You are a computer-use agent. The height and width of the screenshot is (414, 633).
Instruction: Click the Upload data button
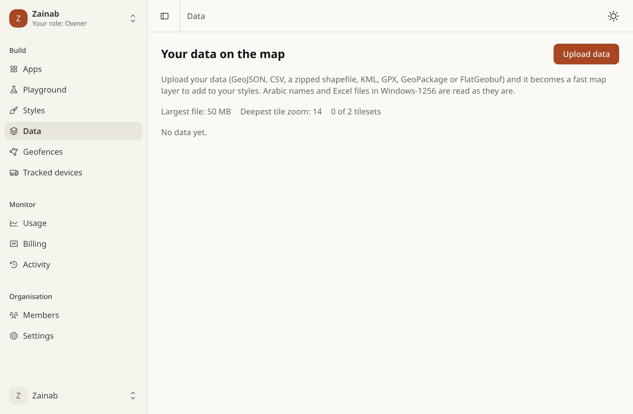tap(586, 54)
